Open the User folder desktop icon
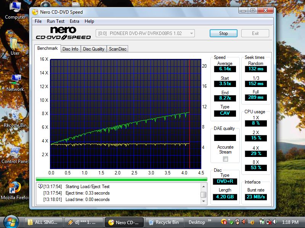Viewport: 305px width, 228px height. 15,46
